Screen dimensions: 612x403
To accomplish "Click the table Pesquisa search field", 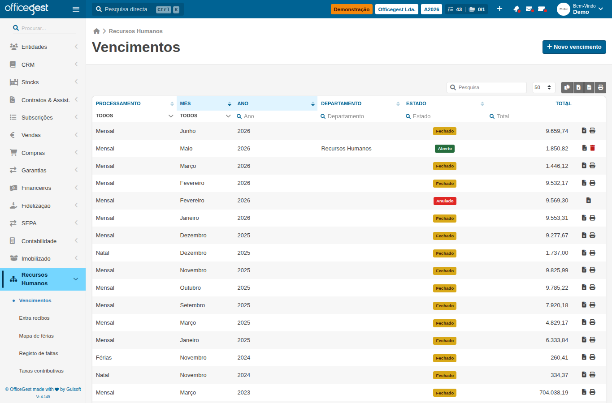I will tap(486, 87).
